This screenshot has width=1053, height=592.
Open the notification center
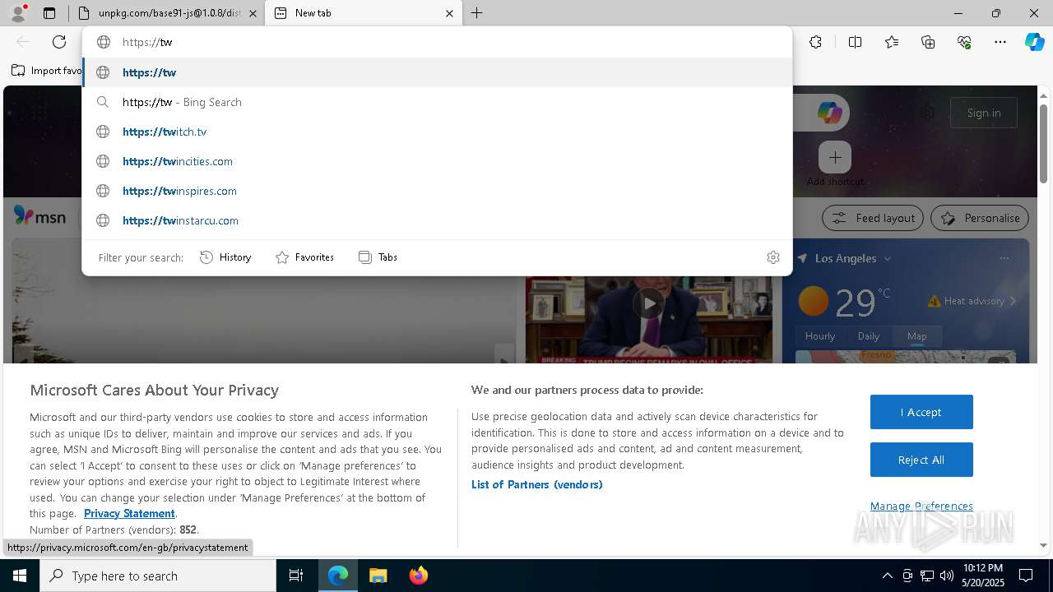1026,576
